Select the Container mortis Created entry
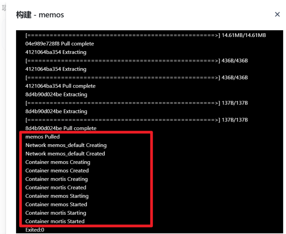The image size is (286, 234). tap(56, 187)
